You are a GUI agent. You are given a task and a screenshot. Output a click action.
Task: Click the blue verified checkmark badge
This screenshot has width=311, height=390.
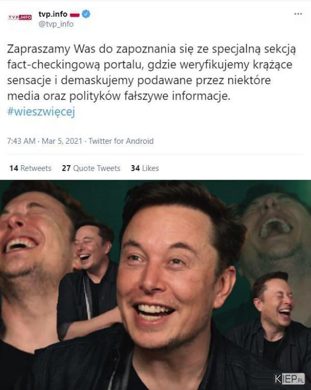point(86,14)
